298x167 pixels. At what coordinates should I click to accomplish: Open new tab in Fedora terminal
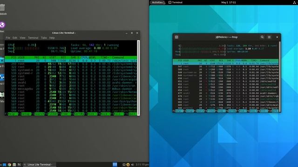coord(176,37)
